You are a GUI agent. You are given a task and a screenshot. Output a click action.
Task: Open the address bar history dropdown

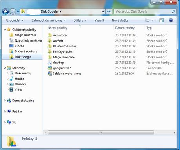[103, 12]
